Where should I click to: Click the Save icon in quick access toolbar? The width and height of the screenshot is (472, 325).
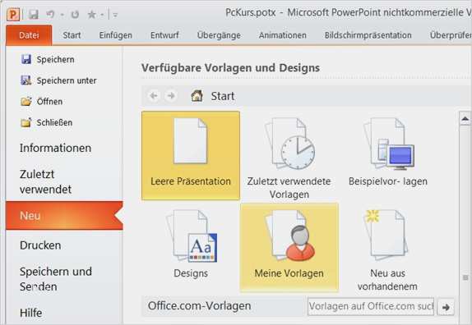point(33,14)
